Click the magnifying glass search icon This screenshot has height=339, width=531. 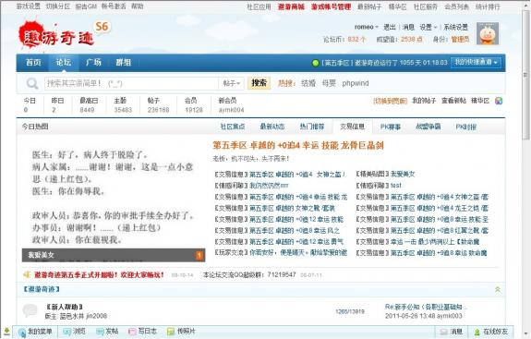(32, 83)
